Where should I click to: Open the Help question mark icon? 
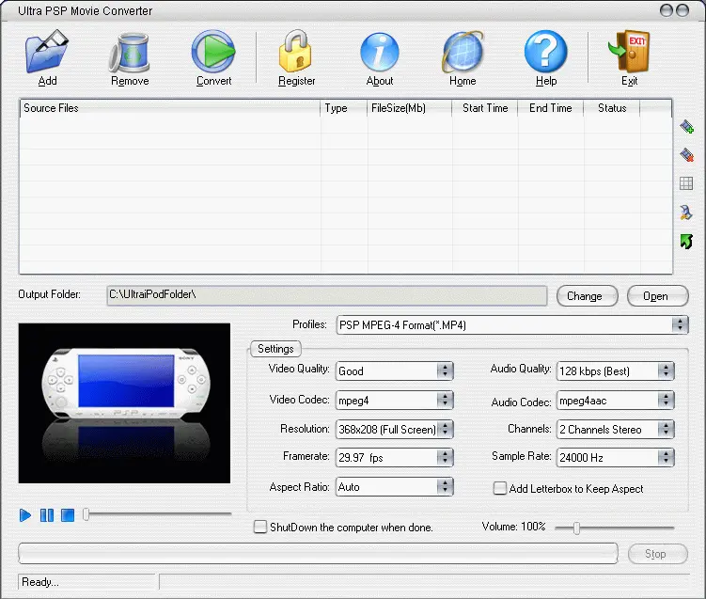(546, 52)
